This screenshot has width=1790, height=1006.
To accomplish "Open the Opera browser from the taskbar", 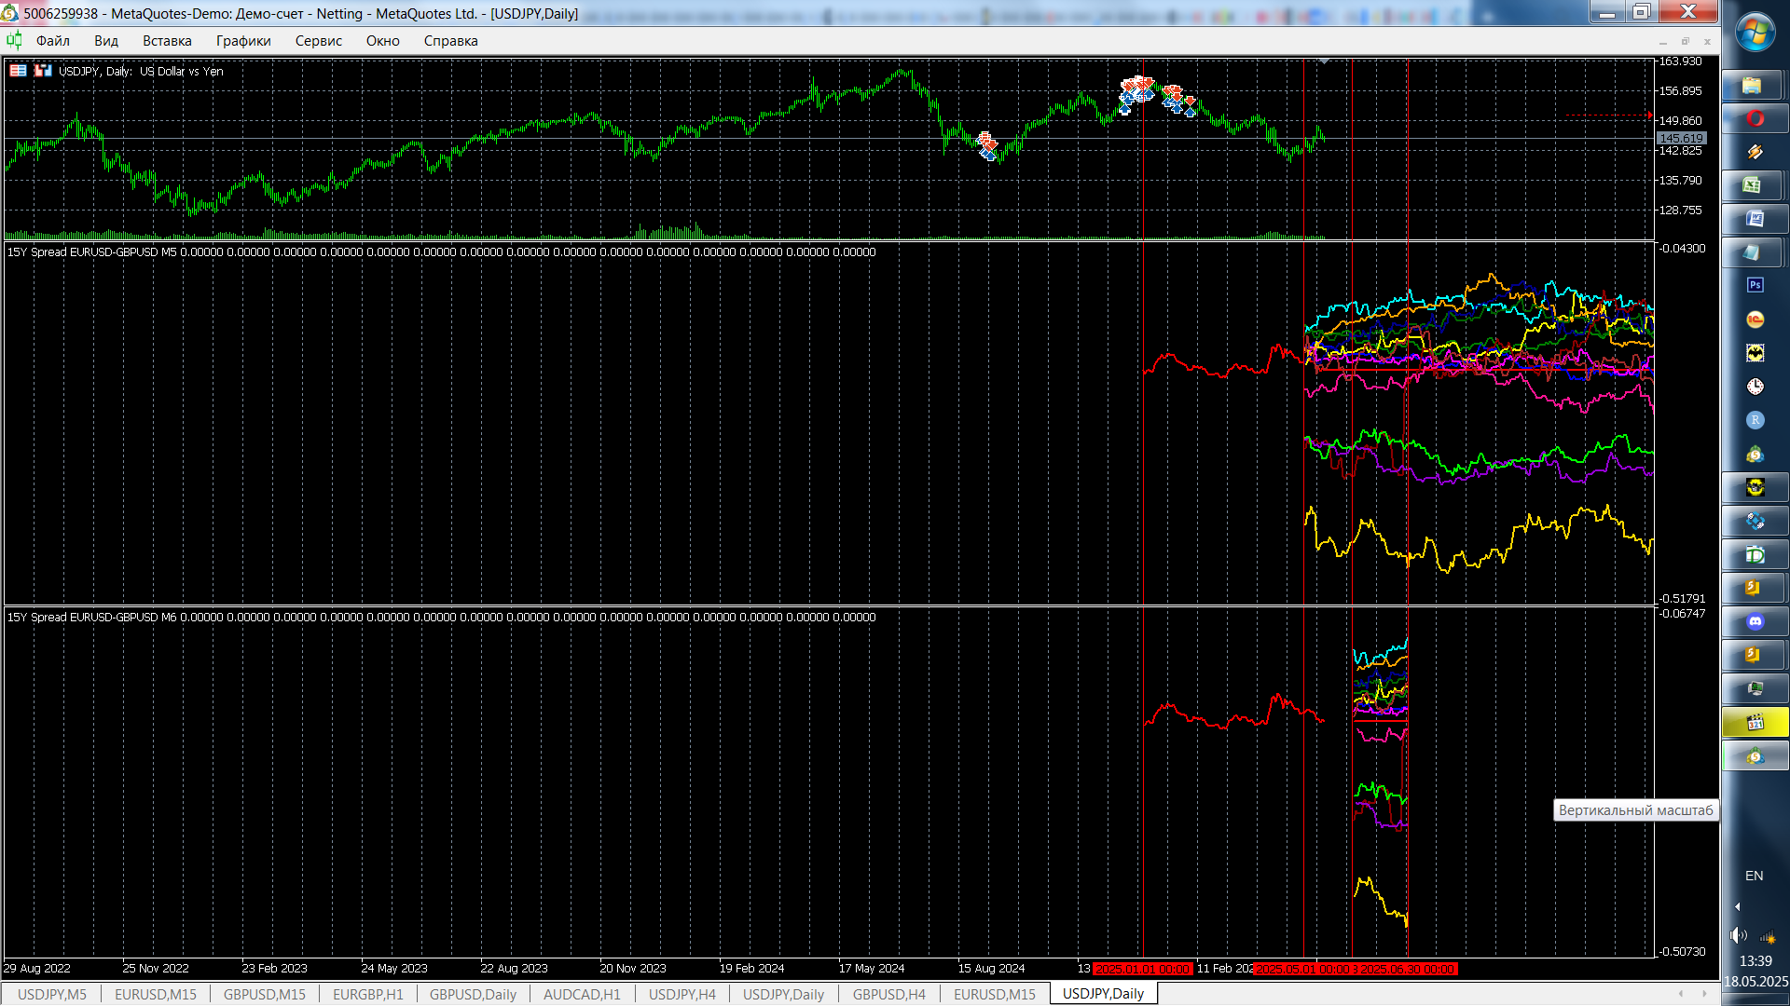I will pyautogui.click(x=1755, y=118).
